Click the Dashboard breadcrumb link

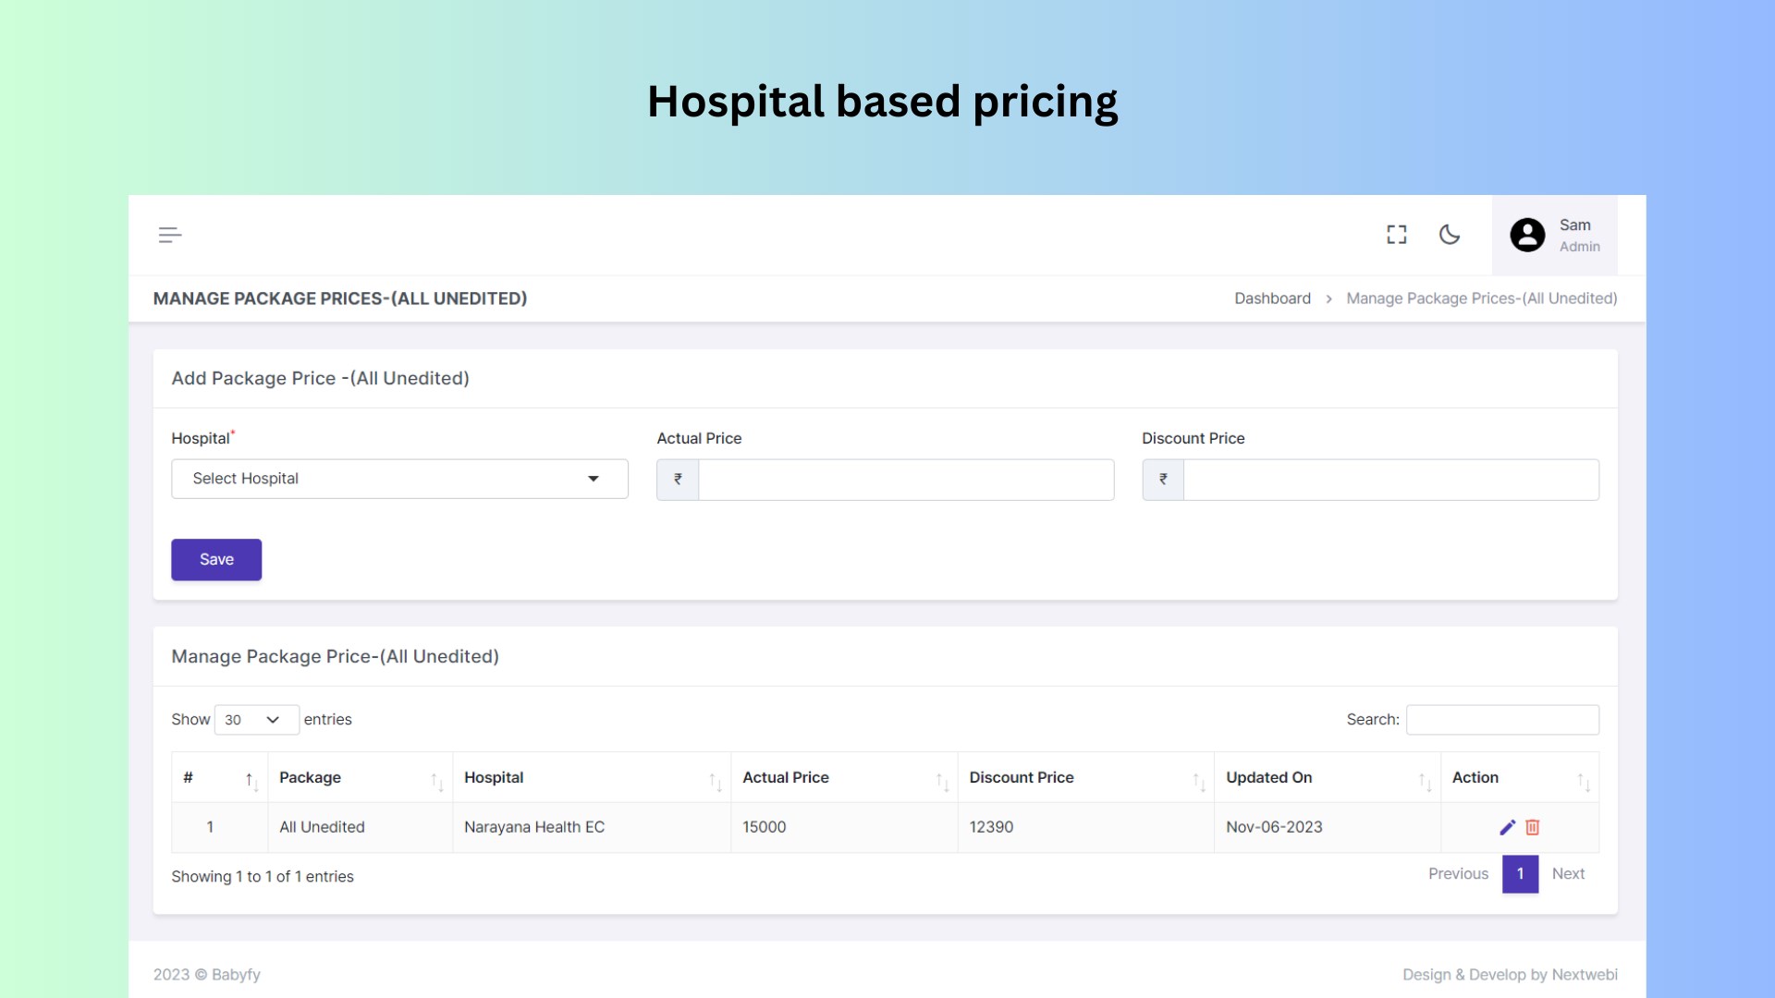coord(1273,298)
